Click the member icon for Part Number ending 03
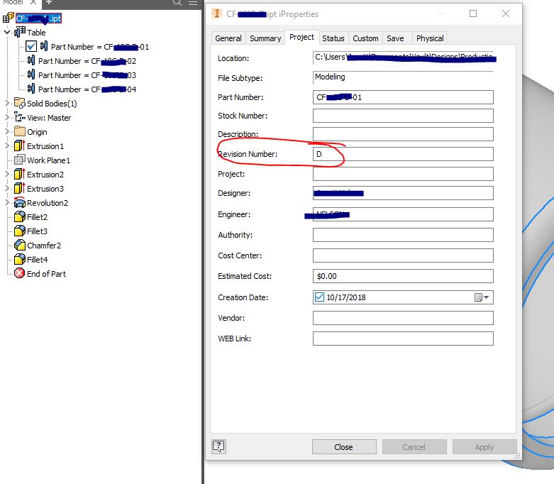Image resolution: width=554 pixels, height=484 pixels. (31, 75)
